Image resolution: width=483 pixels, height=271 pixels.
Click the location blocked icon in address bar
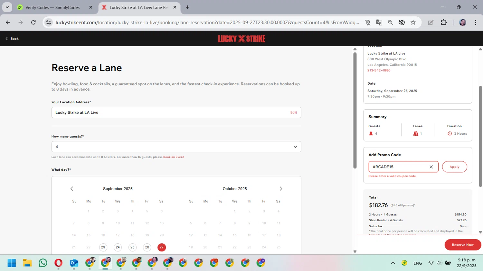pos(368,23)
